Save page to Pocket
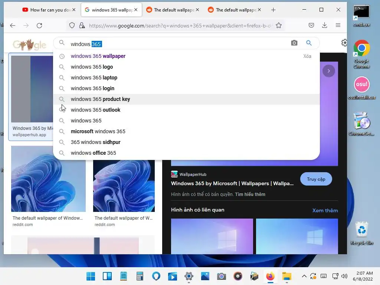 [311, 25]
